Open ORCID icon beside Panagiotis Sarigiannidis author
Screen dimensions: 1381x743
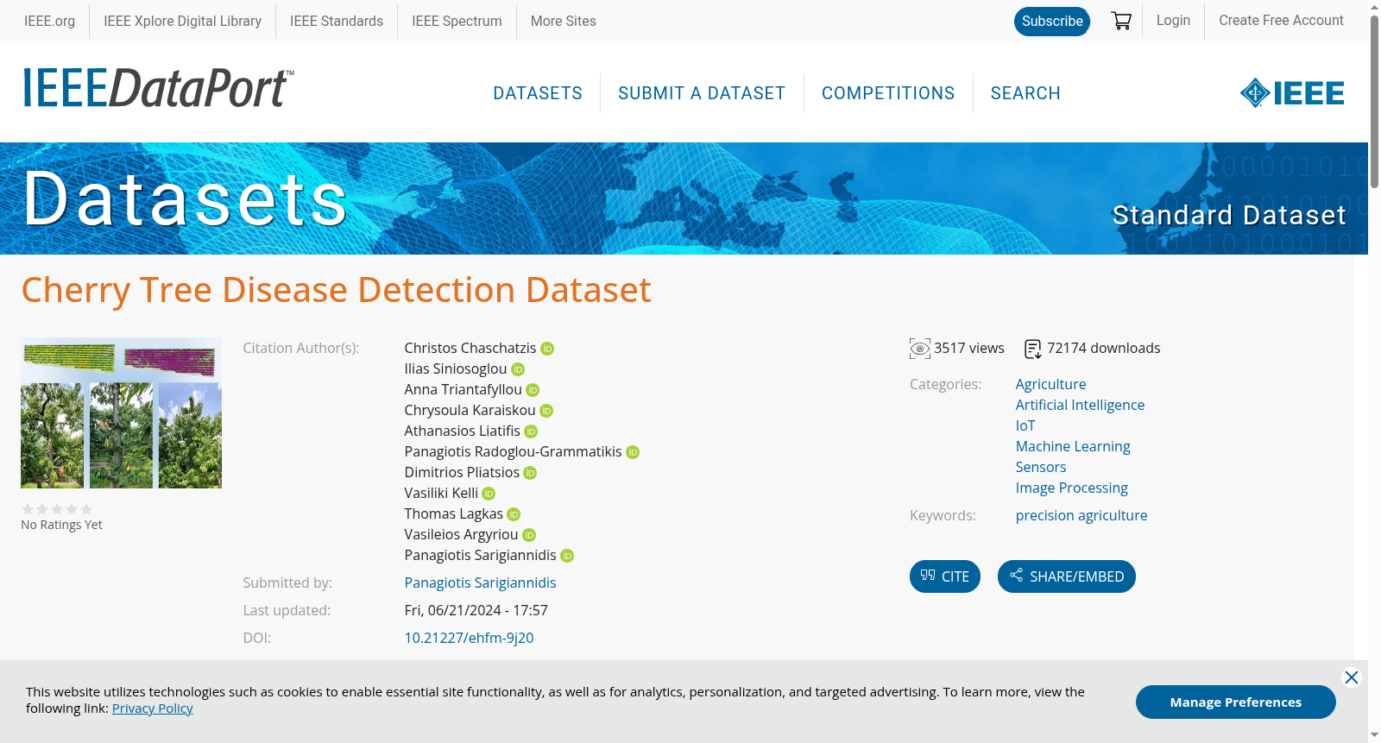[567, 556]
